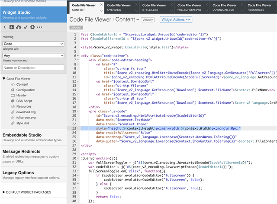This screenshot has height=204, width=277.
Task: Click 'return false;' on line 39
Action: coord(109,197)
